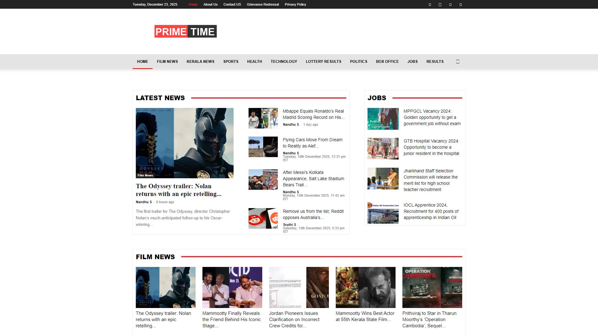The image size is (598, 336).
Task: Open the Reddit opposes Australia article thumbnail
Action: 263,218
